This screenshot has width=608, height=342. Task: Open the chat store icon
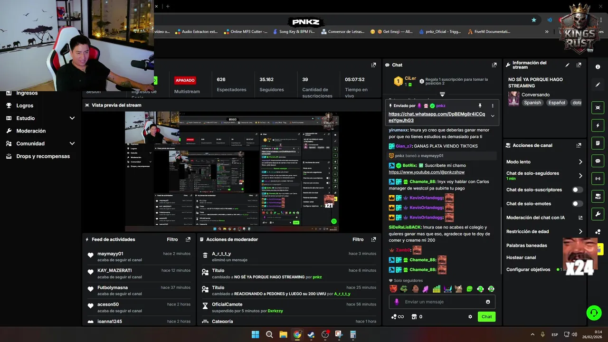[x=414, y=317]
